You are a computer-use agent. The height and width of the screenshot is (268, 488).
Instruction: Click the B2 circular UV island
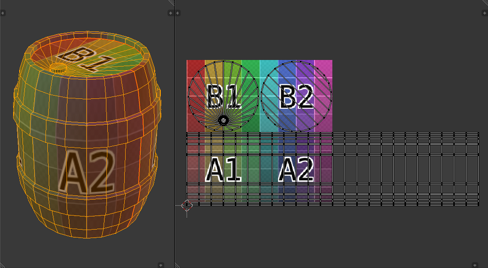point(296,96)
